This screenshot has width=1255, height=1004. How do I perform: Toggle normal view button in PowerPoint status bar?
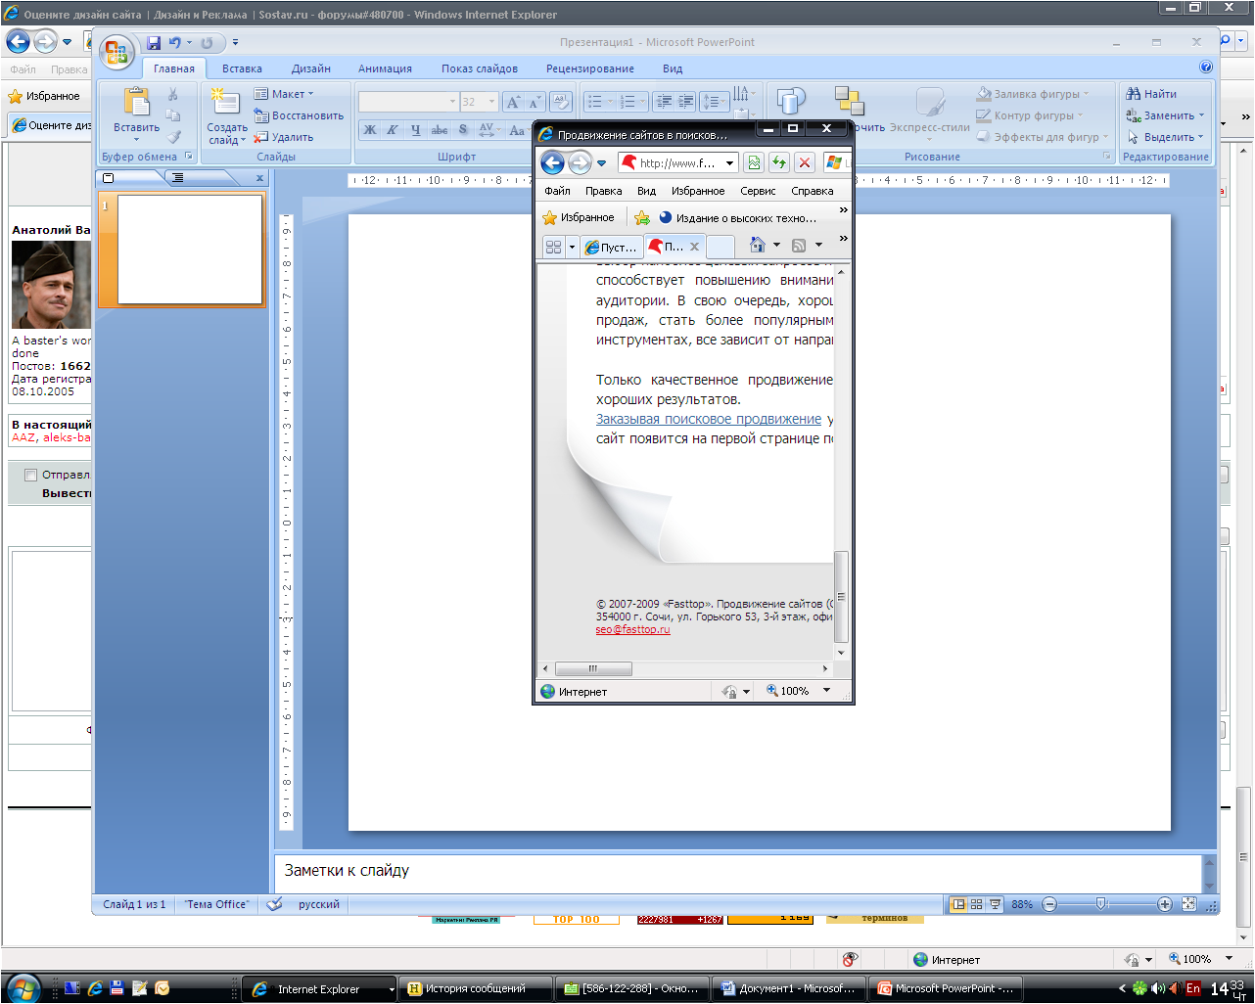click(958, 904)
